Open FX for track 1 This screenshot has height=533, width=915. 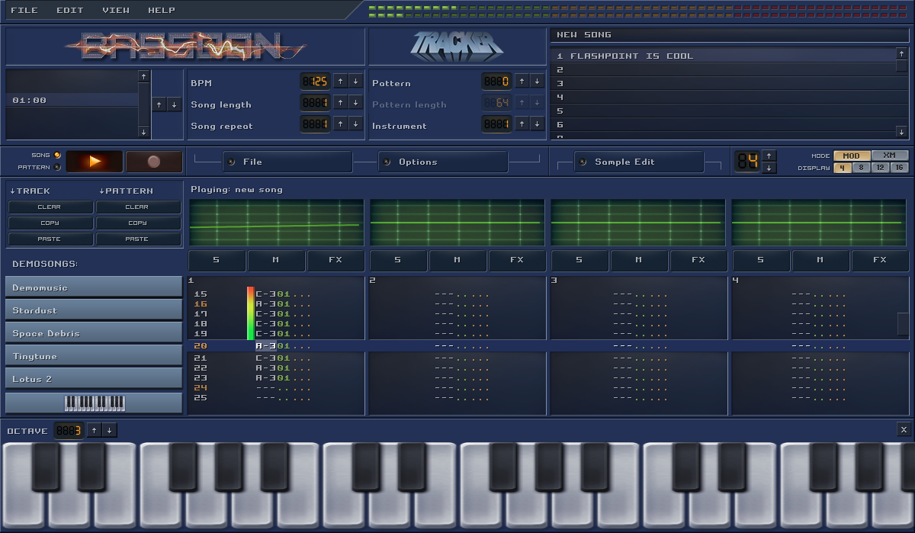[335, 261]
